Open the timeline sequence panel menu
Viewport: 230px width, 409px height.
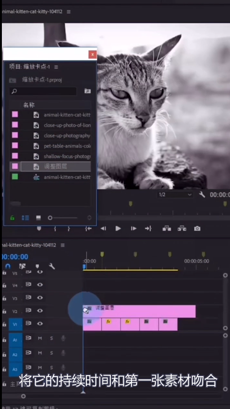click(x=62, y=245)
